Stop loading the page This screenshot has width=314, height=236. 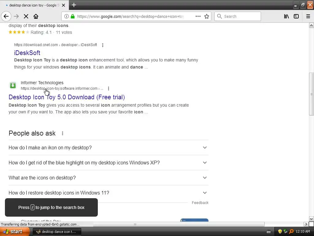point(26,17)
